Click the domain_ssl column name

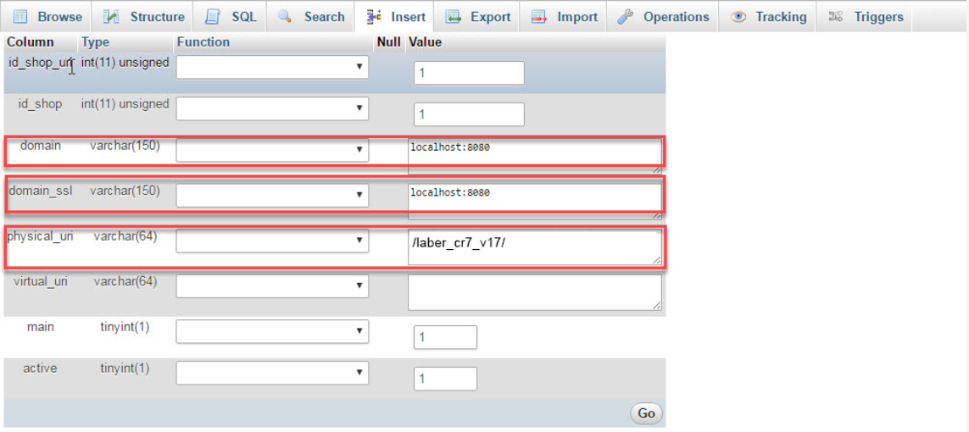pyautogui.click(x=41, y=191)
